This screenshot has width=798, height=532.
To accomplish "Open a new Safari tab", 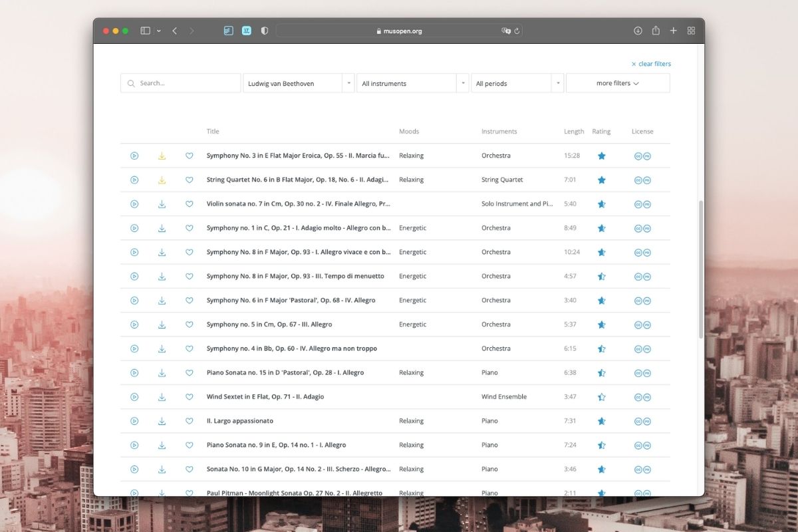I will pos(673,31).
